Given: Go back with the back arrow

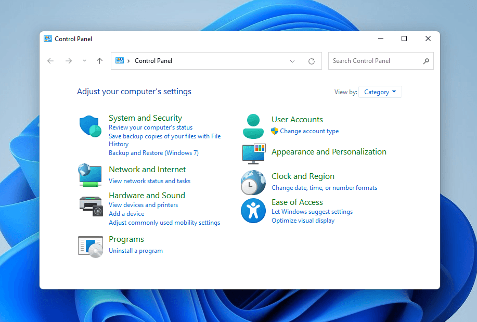Looking at the screenshot, I should pyautogui.click(x=50, y=61).
